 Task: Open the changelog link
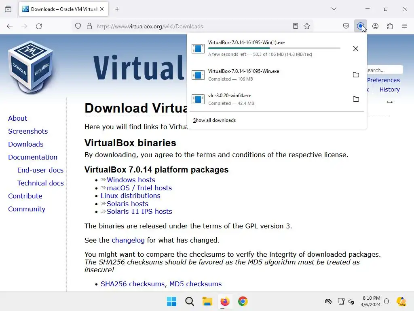[128, 240]
